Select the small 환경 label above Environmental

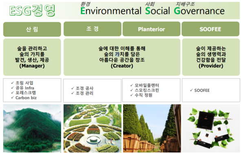coord(86,4)
